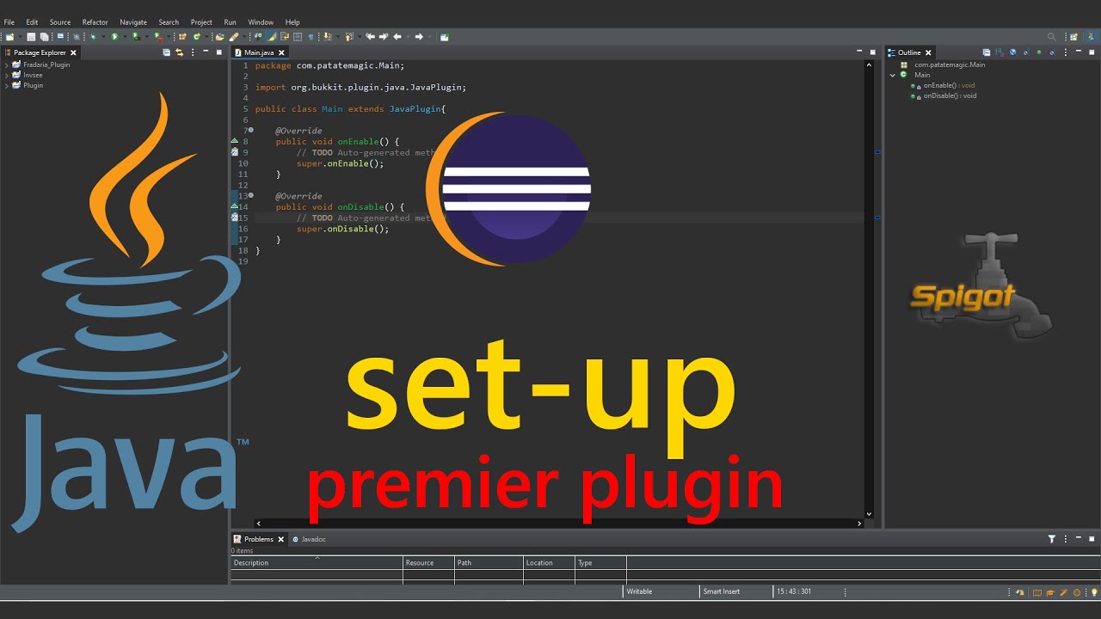This screenshot has width=1101, height=619.
Task: Open the Source menu
Action: point(60,22)
